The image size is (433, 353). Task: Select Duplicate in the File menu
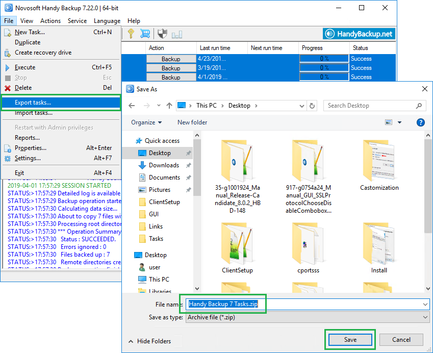click(61, 42)
